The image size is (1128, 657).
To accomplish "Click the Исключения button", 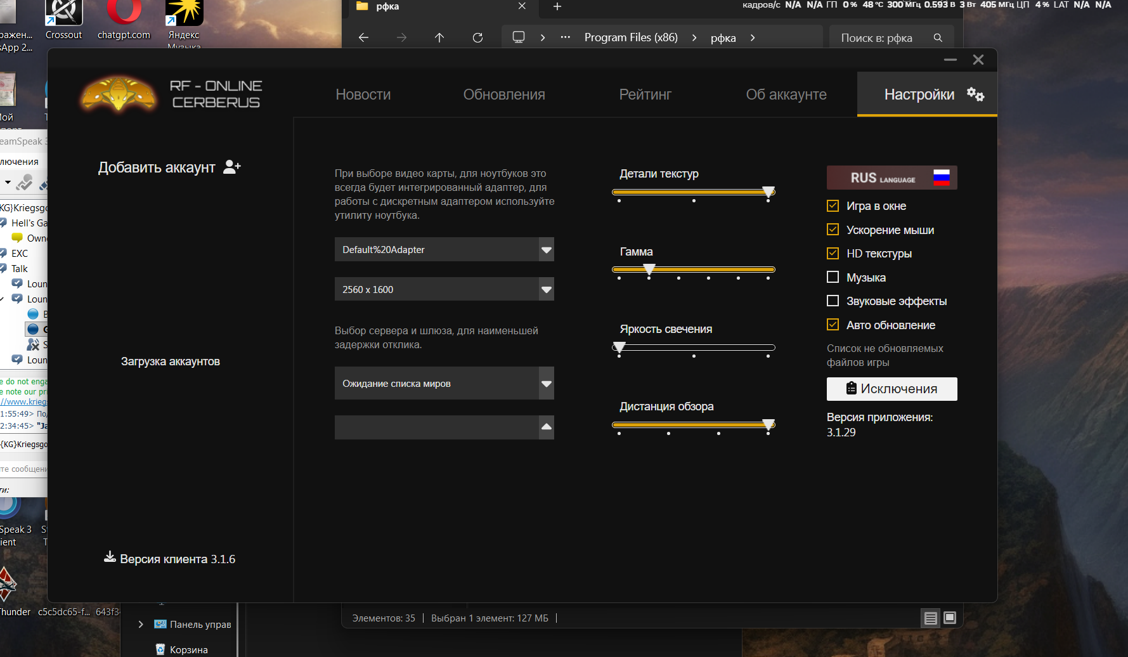I will [891, 389].
